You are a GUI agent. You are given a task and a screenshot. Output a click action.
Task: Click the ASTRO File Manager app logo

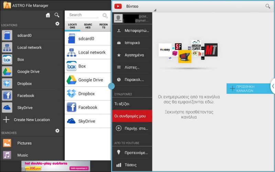(x=7, y=5)
